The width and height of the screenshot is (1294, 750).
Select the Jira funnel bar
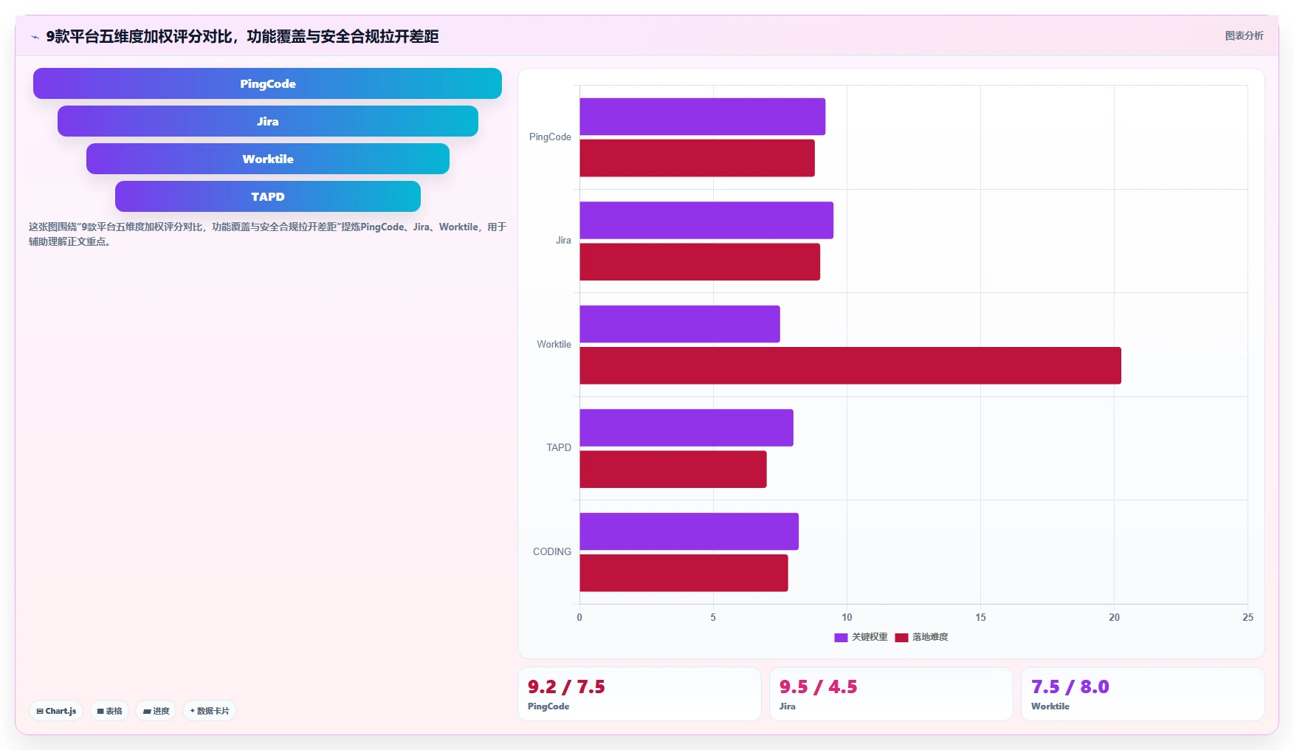point(267,121)
